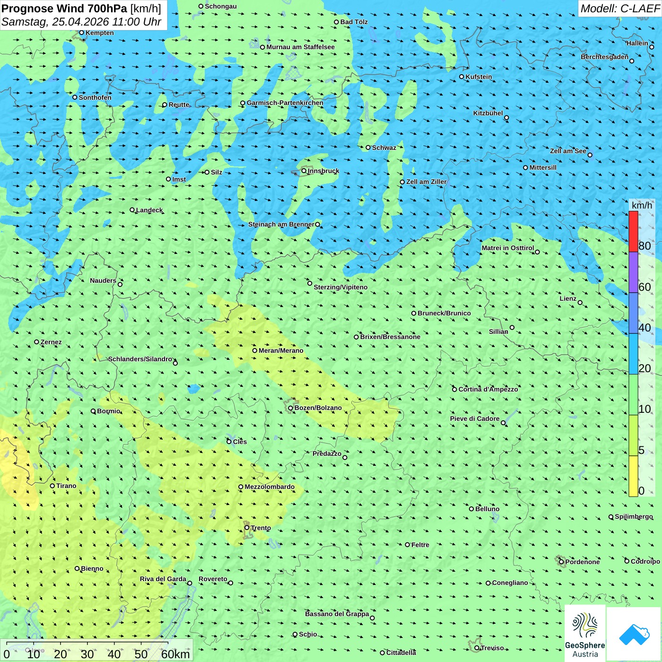Click the Prognose Wind 700hPa title
The height and width of the screenshot is (662, 662).
[64, 9]
